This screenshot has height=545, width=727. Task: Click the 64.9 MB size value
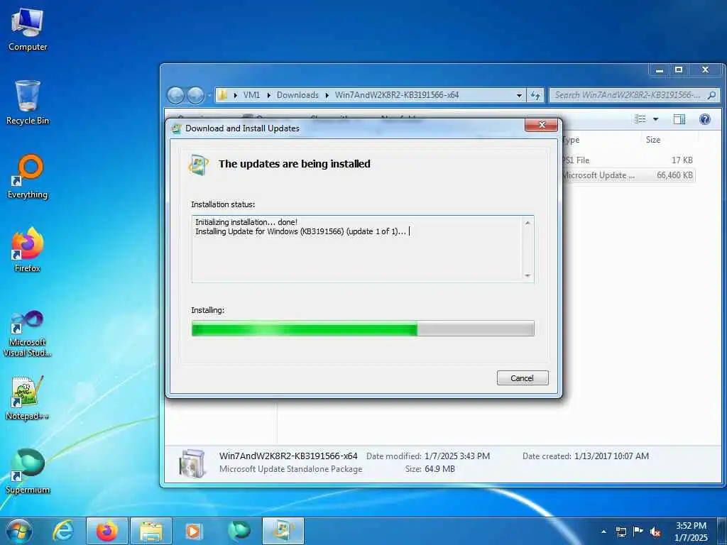[x=439, y=469]
